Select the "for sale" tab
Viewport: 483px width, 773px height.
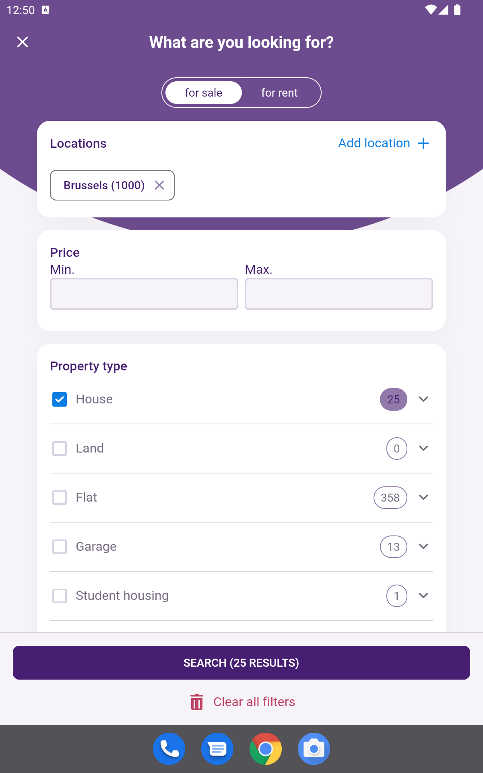[x=204, y=93]
